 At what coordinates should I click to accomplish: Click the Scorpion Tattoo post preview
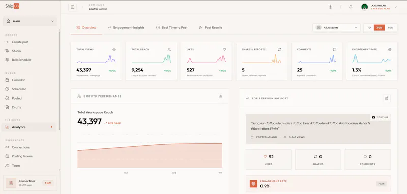318,128
